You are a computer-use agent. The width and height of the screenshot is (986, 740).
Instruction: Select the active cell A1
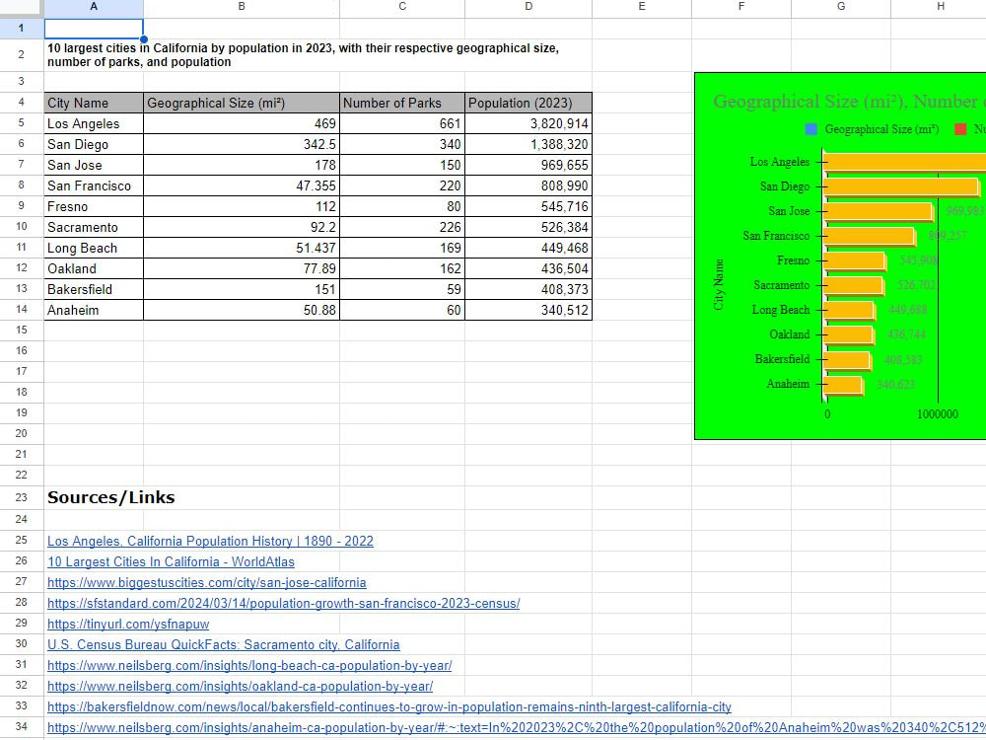click(x=94, y=29)
